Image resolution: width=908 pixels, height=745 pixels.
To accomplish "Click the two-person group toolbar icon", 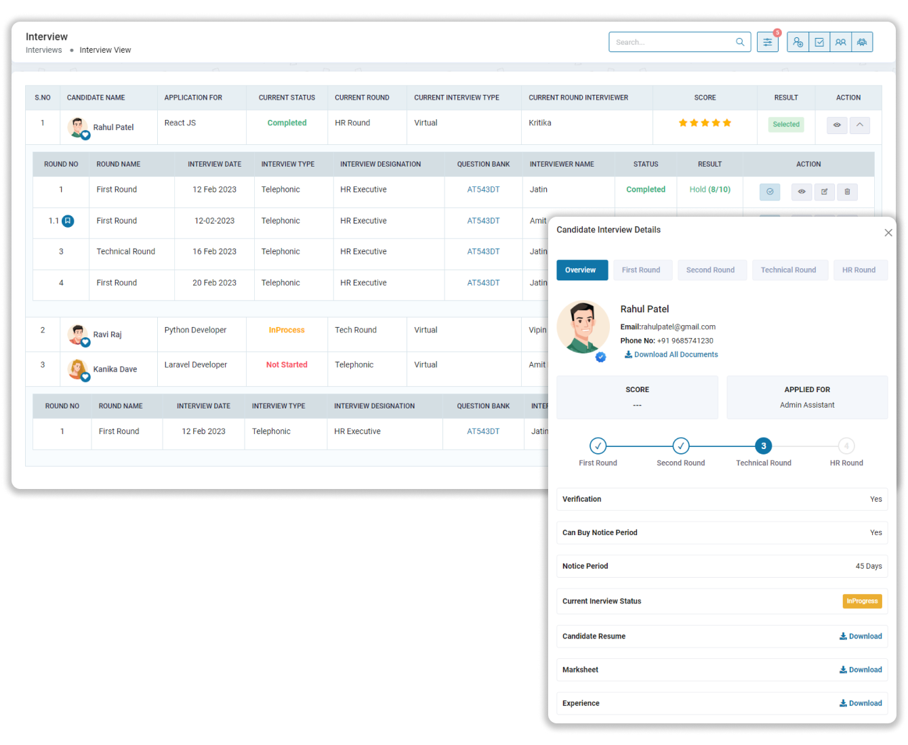I will pyautogui.click(x=840, y=42).
